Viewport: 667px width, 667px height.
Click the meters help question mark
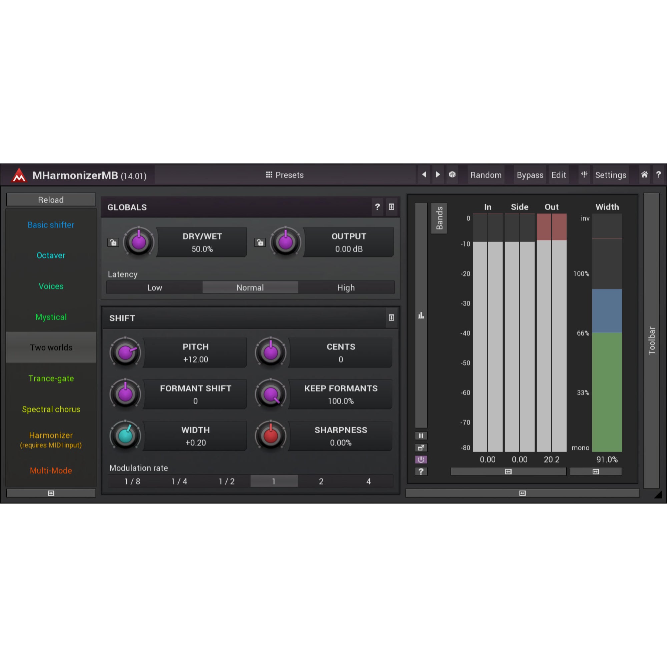421,472
